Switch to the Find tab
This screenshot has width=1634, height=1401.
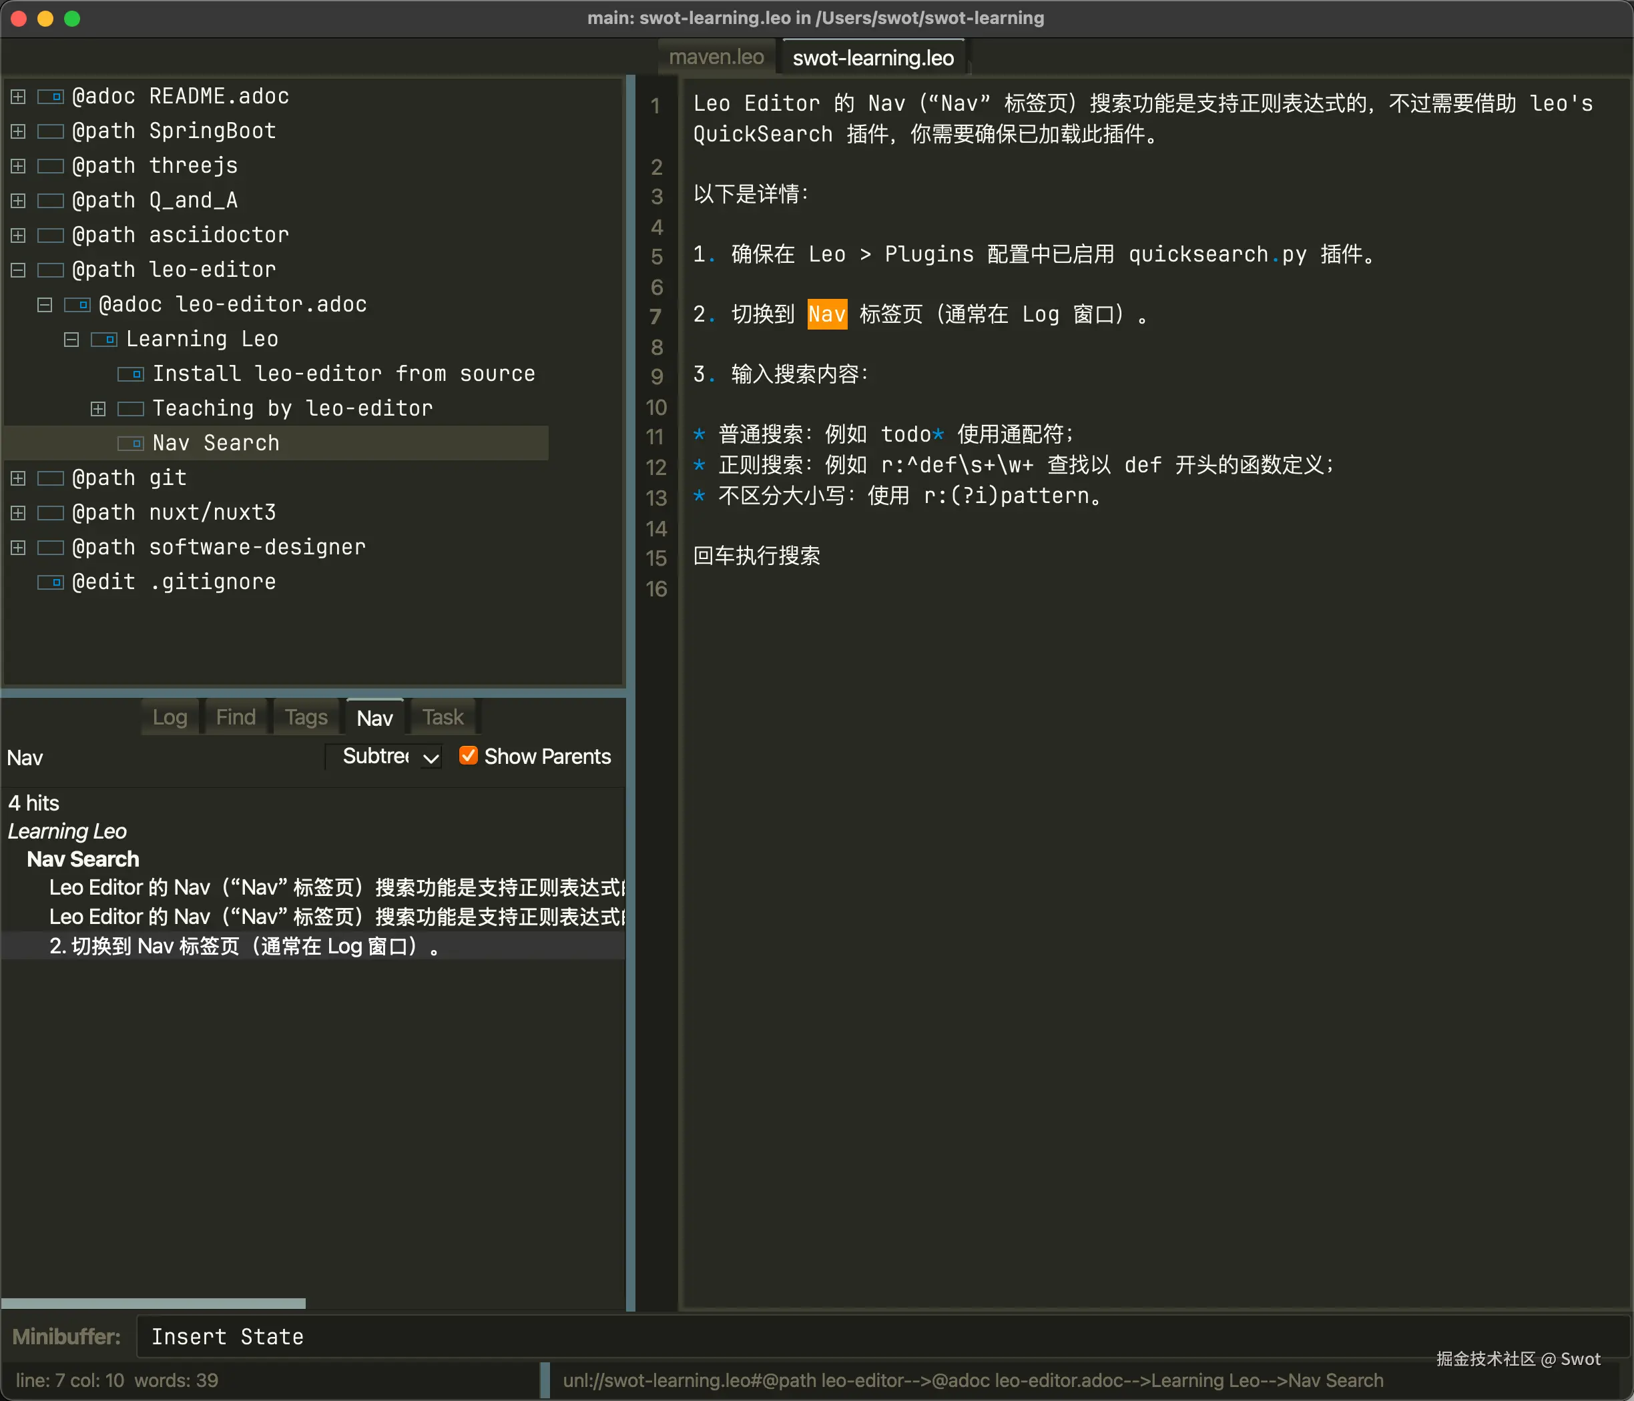coord(235,717)
